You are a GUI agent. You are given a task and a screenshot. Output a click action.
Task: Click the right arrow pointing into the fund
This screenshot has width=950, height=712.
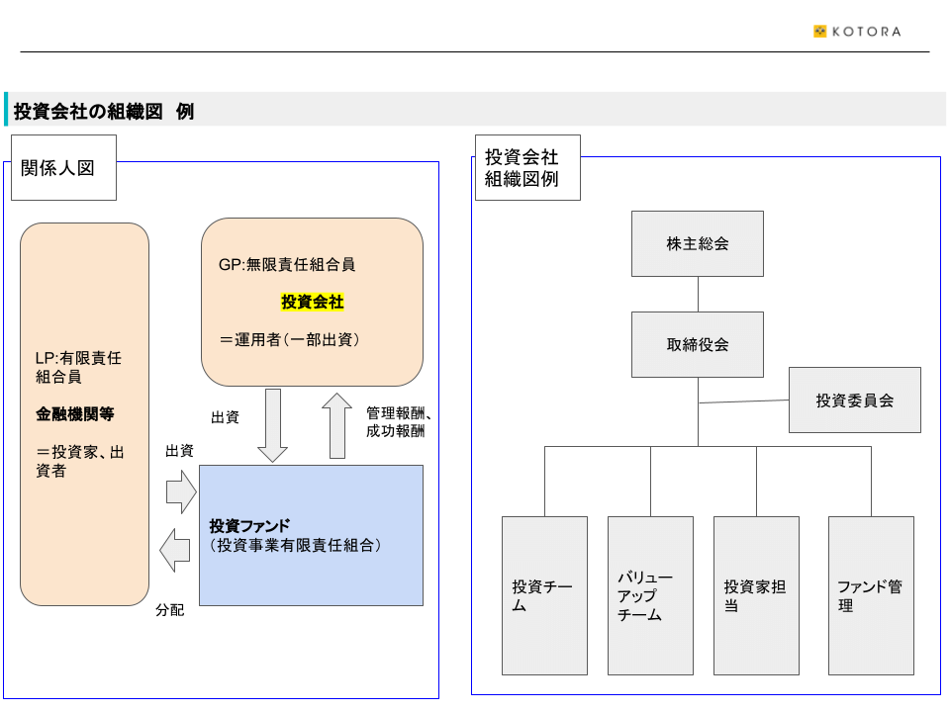click(181, 492)
